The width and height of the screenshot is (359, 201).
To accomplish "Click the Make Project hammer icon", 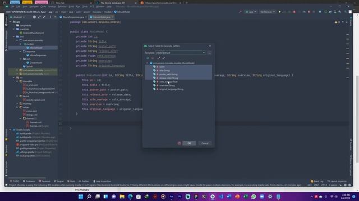I will point(240,12).
